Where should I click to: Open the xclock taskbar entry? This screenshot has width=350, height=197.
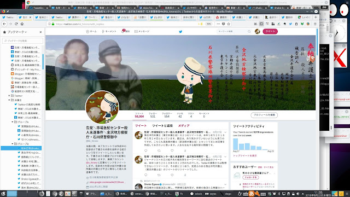[x=196, y=194]
